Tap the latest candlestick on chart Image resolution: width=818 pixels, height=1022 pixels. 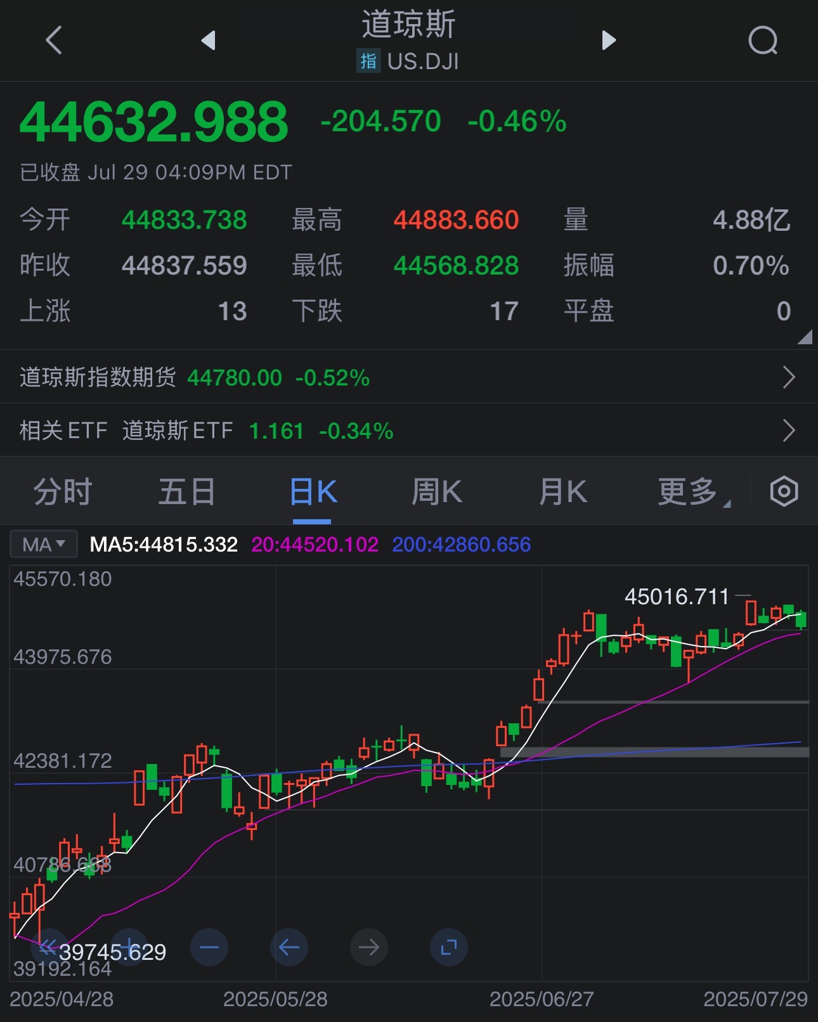(801, 619)
